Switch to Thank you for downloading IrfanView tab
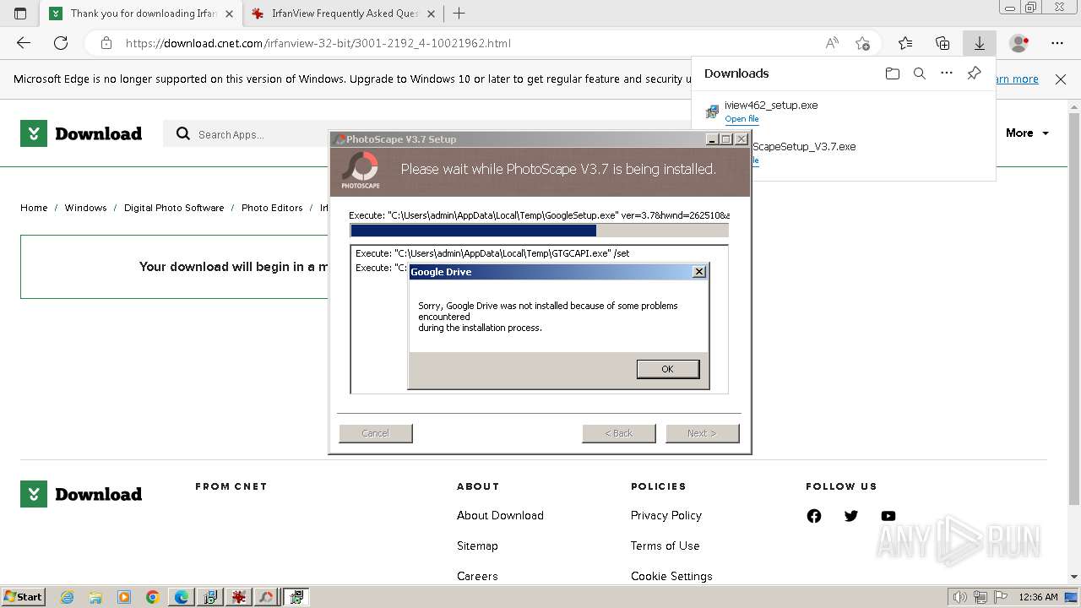 pos(144,14)
